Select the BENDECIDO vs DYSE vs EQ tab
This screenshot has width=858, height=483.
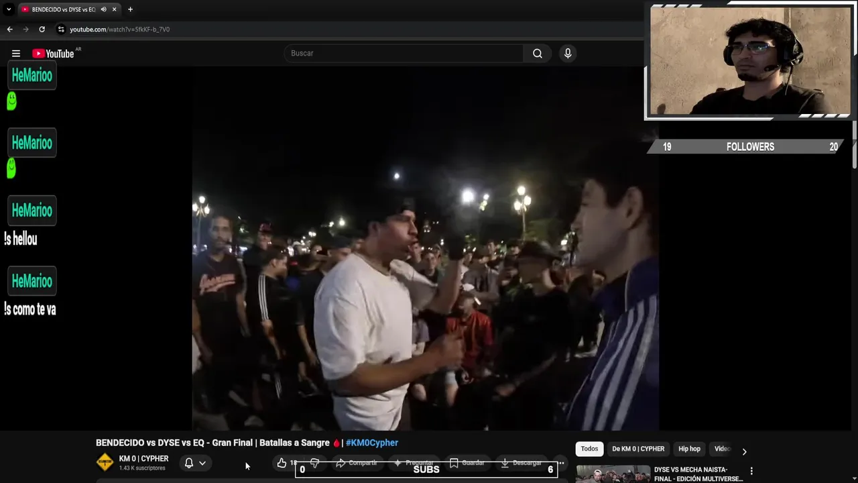click(70, 9)
